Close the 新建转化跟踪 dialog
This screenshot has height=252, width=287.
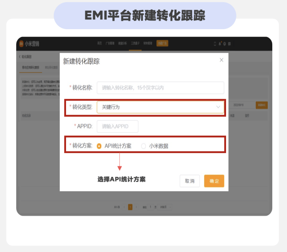tap(221, 60)
